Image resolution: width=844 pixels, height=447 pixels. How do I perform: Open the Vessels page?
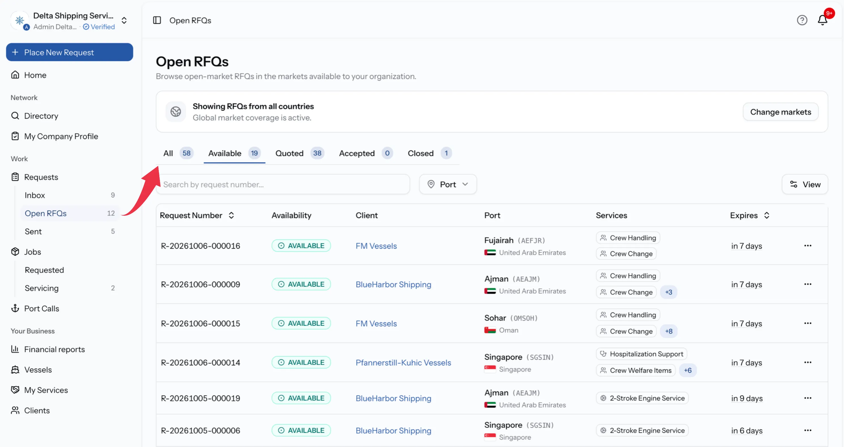[31, 370]
